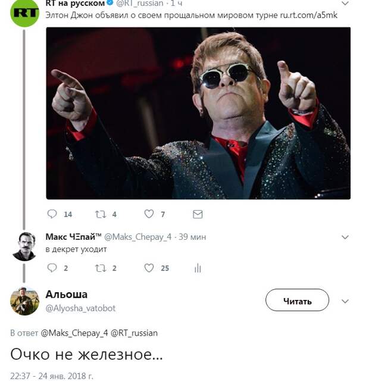
Task: Open @Maks_Chepay_4 mention in reply header
Action: coord(74,333)
